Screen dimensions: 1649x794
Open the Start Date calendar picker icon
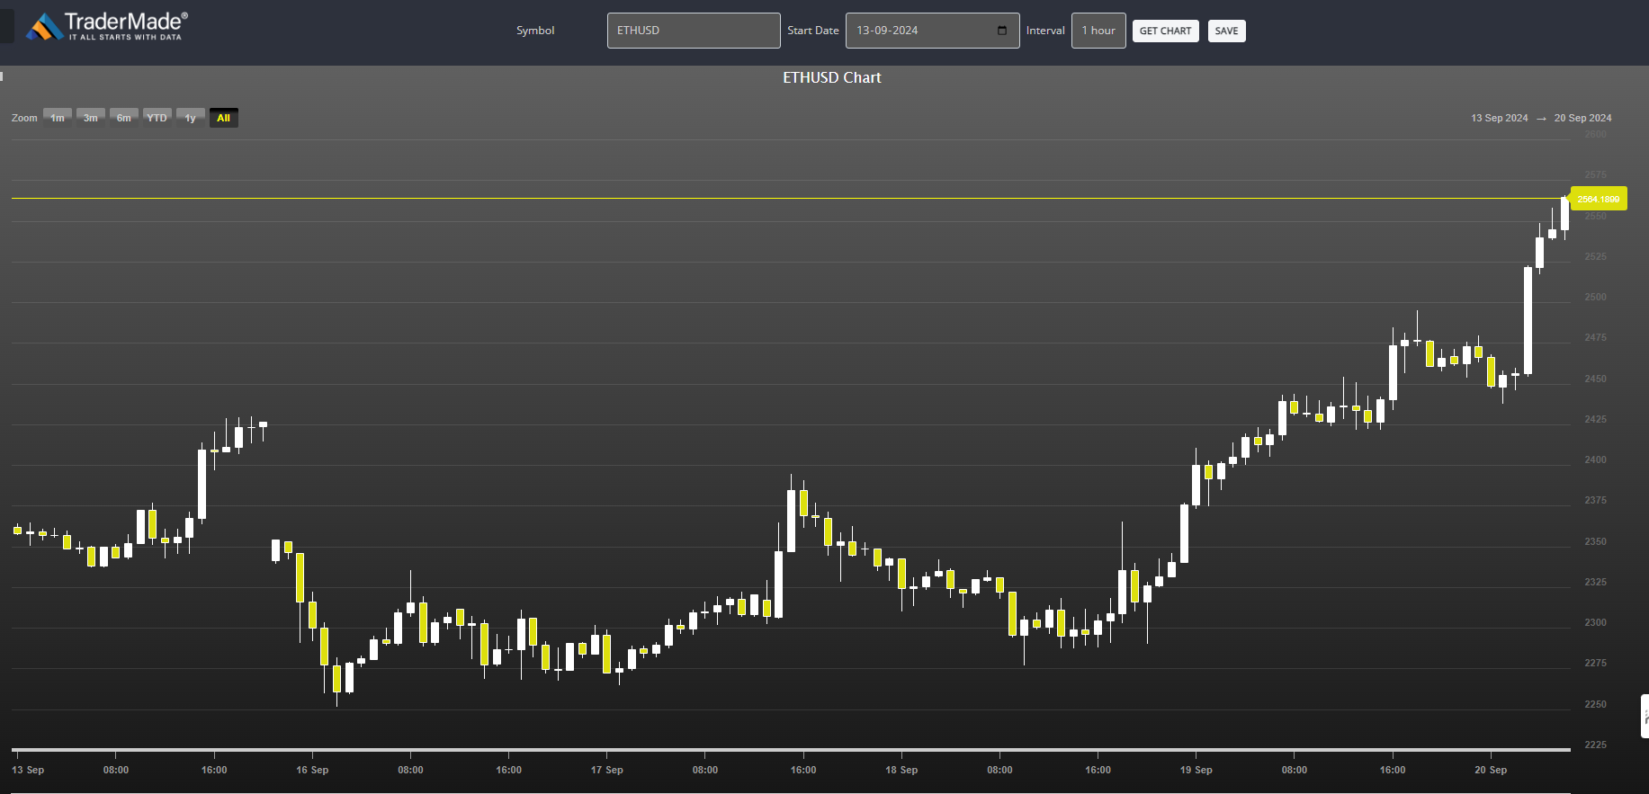(1002, 31)
